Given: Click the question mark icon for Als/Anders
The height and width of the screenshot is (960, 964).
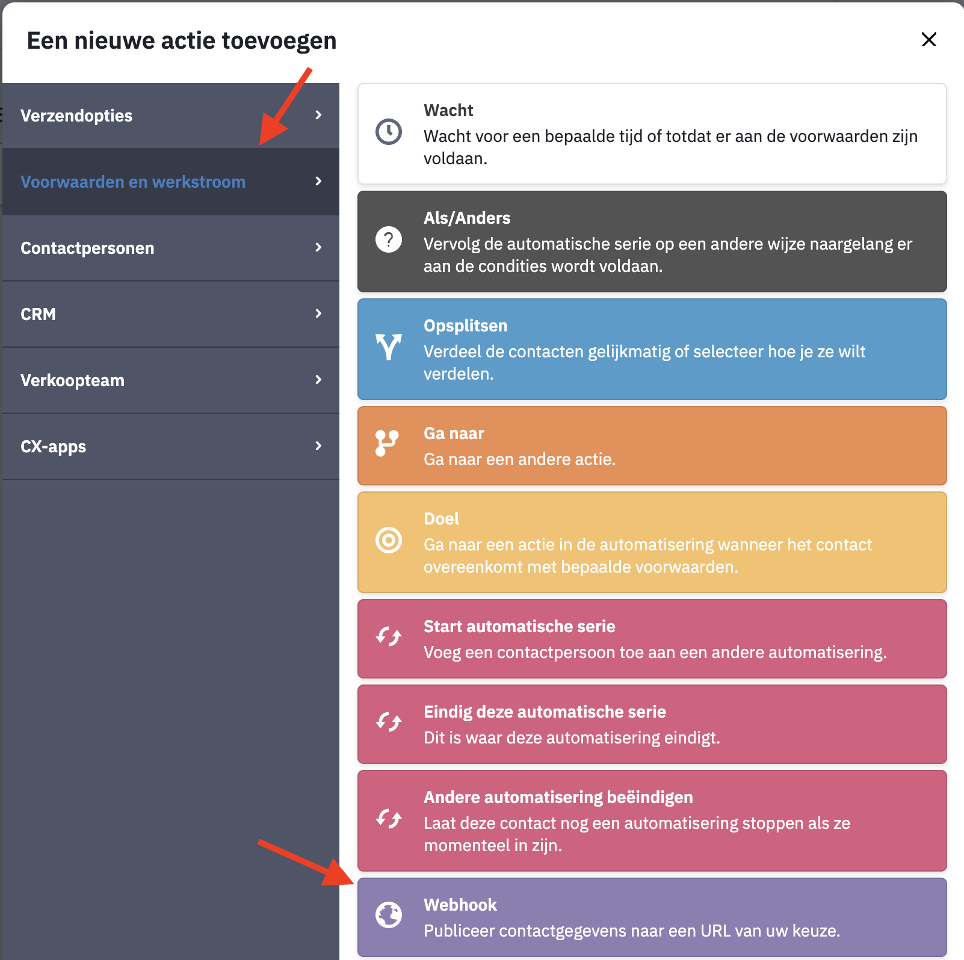Looking at the screenshot, I should point(389,239).
